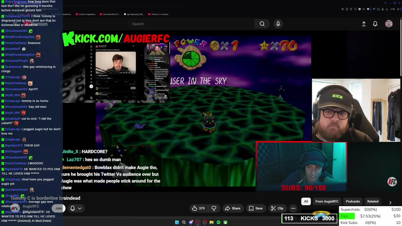Create a Clip of the video
This screenshot has height=226, width=402.
point(277,208)
